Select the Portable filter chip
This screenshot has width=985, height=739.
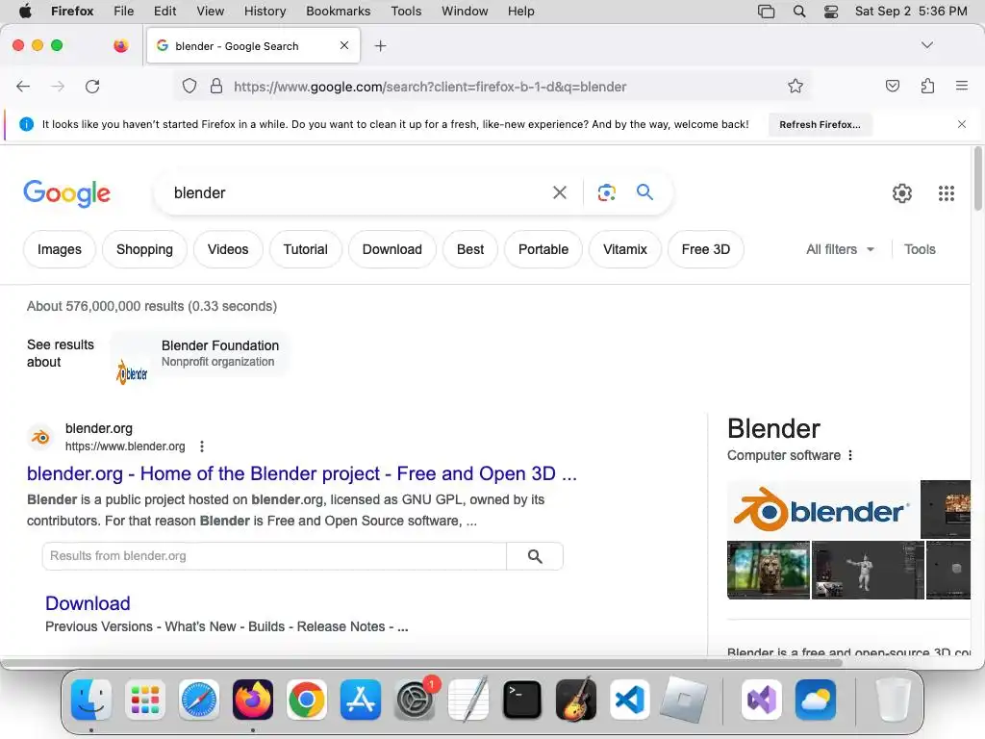click(543, 249)
